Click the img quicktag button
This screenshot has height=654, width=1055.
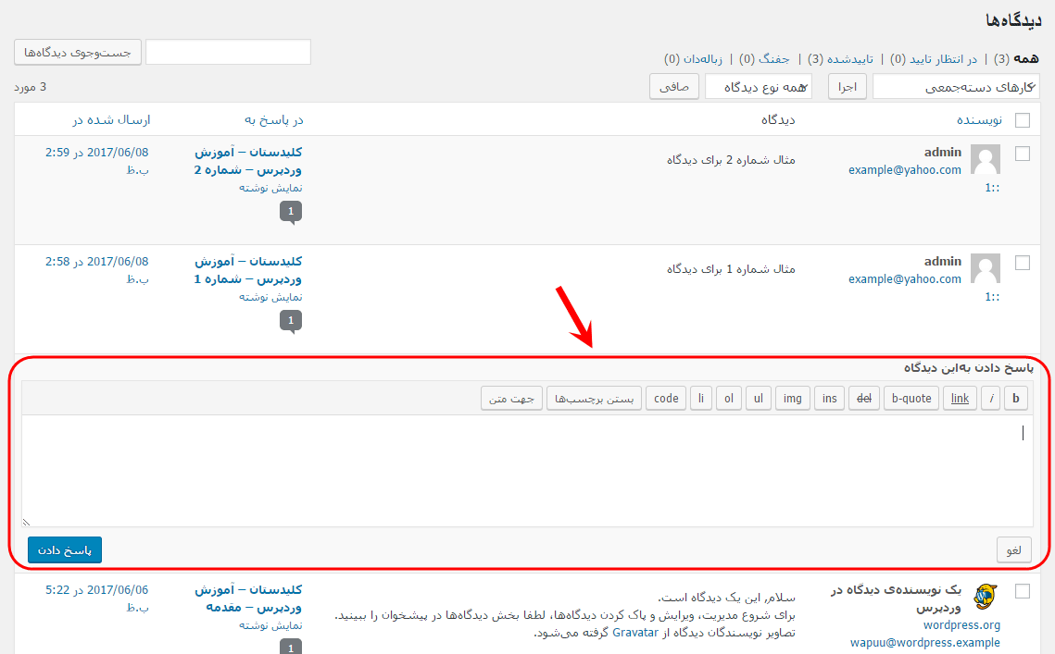point(792,399)
